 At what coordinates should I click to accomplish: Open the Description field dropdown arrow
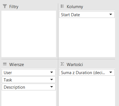click(51, 87)
